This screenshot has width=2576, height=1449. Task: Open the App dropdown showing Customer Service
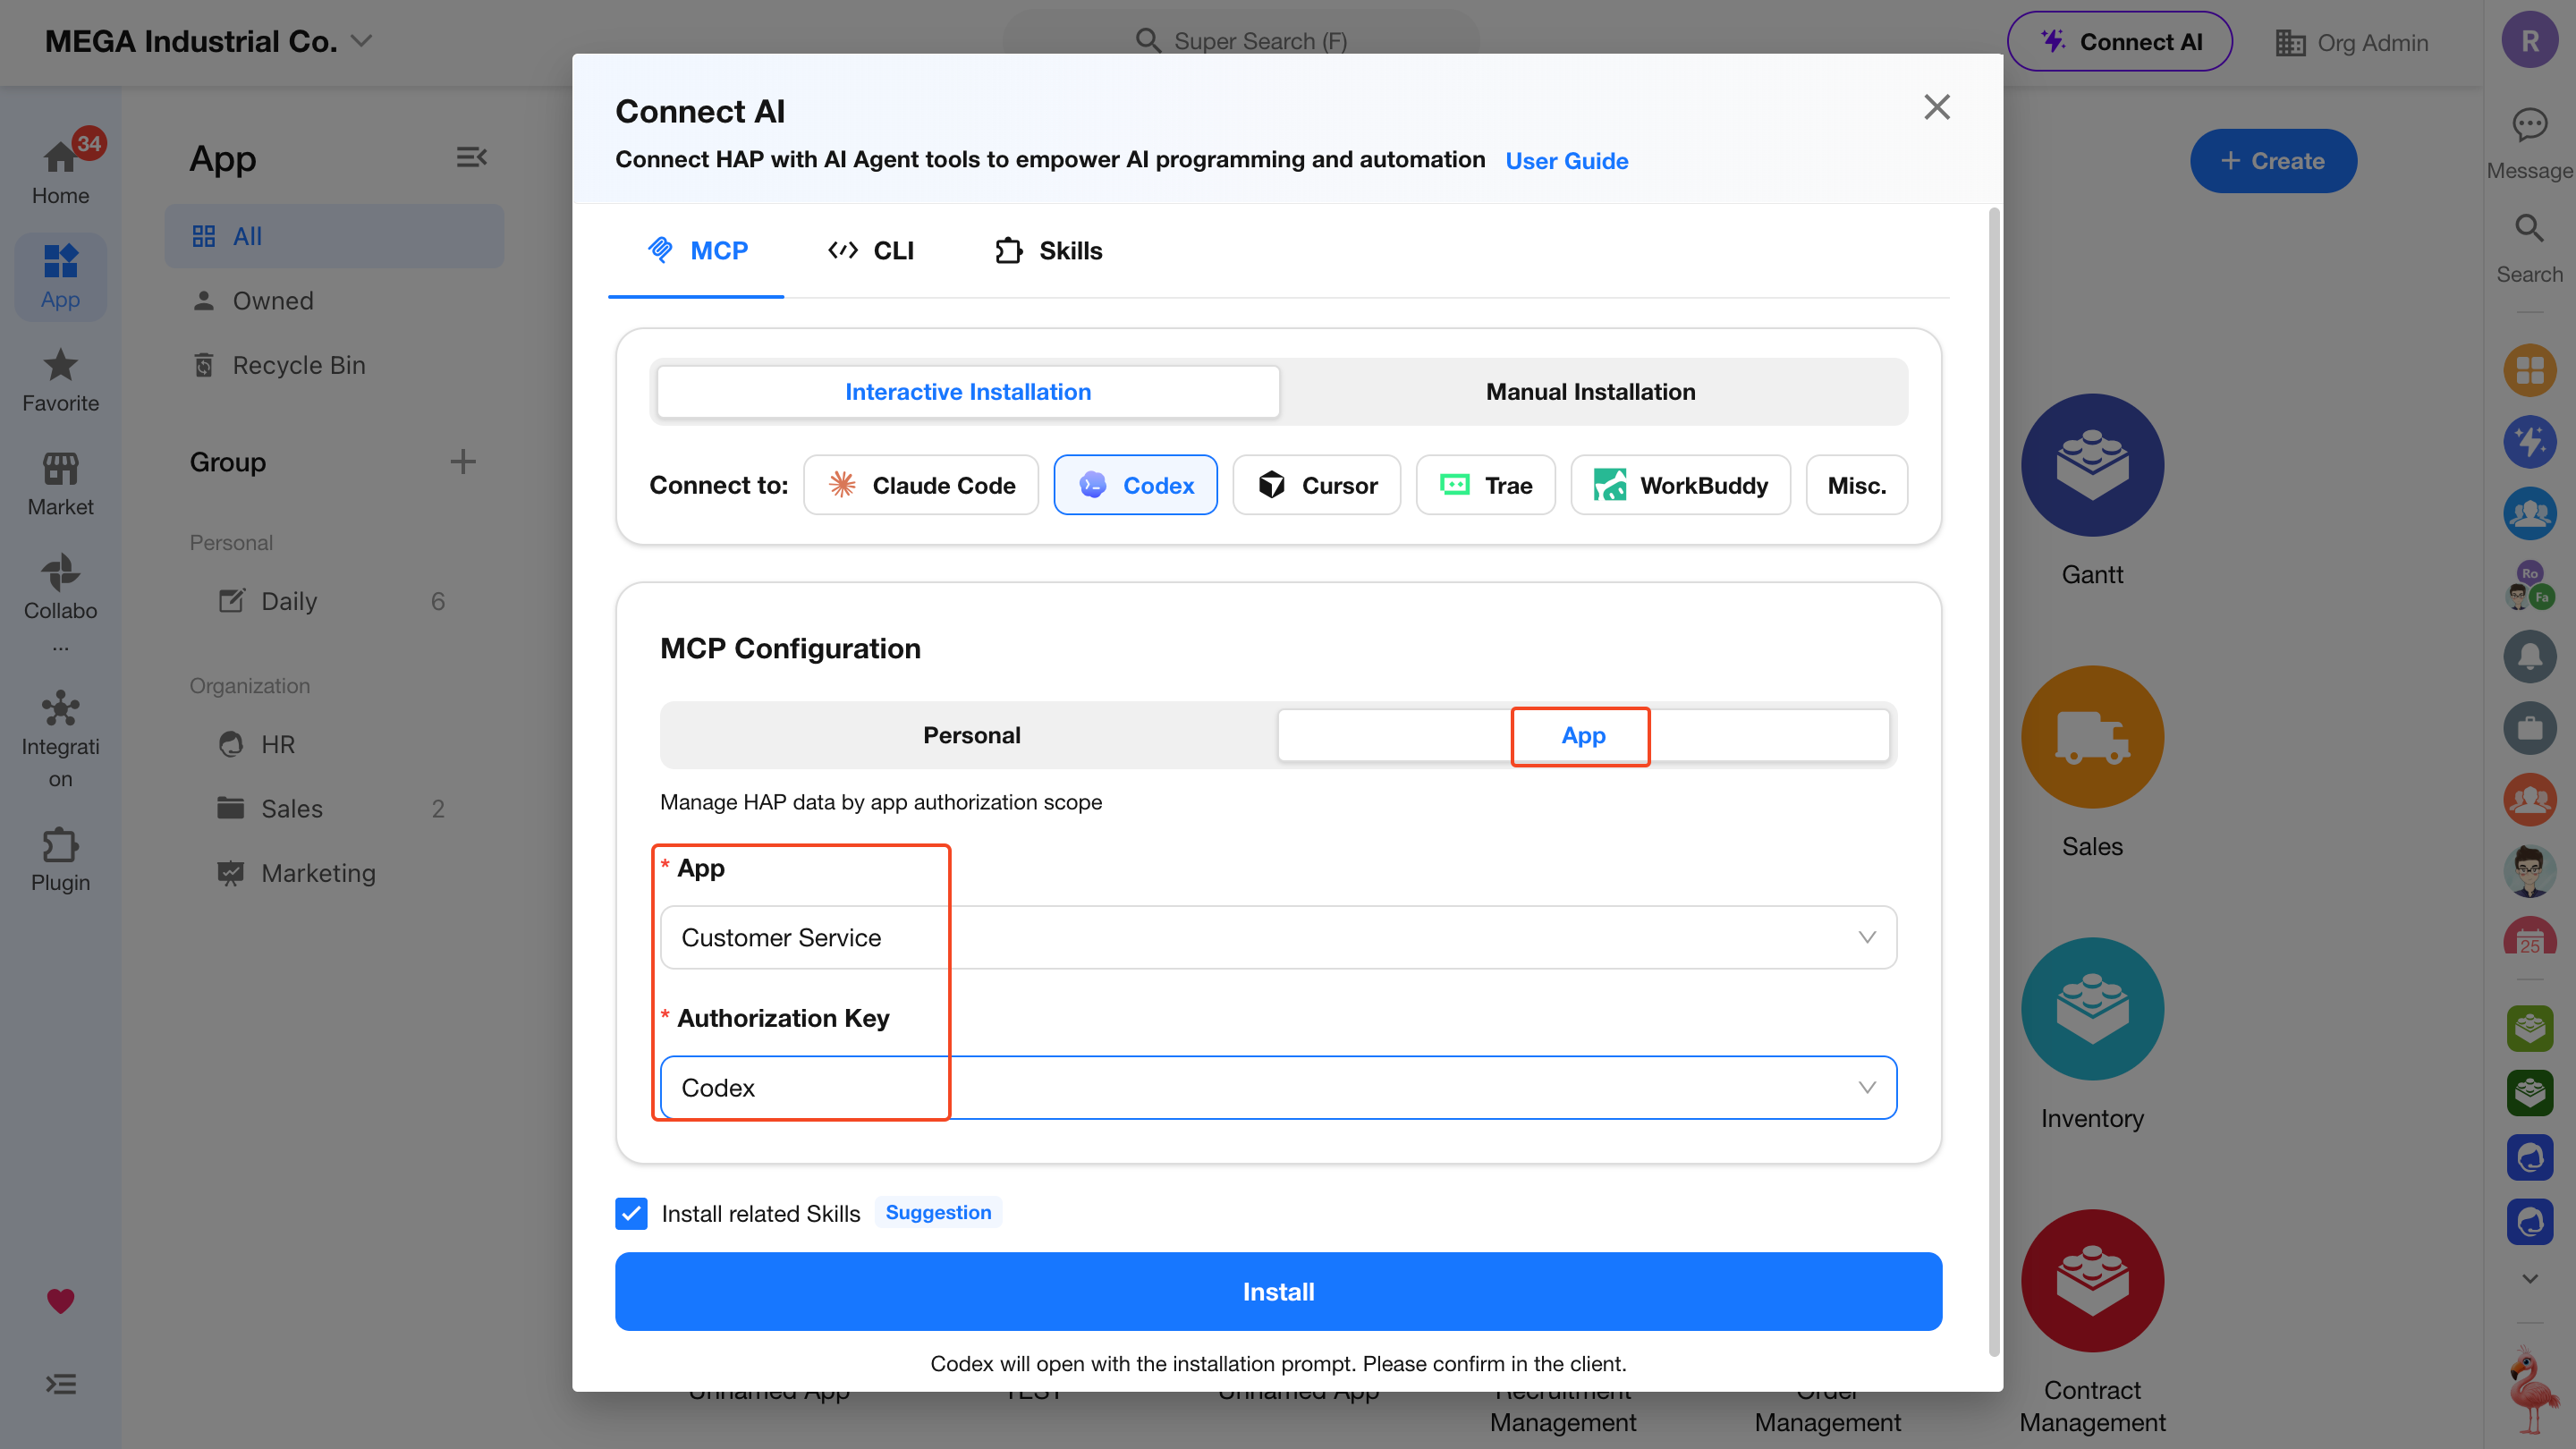[x=1277, y=937]
